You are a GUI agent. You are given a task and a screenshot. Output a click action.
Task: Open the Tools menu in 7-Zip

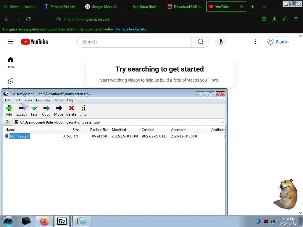click(59, 100)
